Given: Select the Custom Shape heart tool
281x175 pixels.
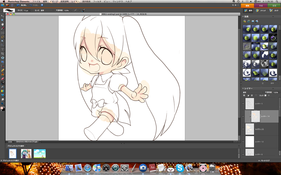Looking at the screenshot, I should coord(2,95).
